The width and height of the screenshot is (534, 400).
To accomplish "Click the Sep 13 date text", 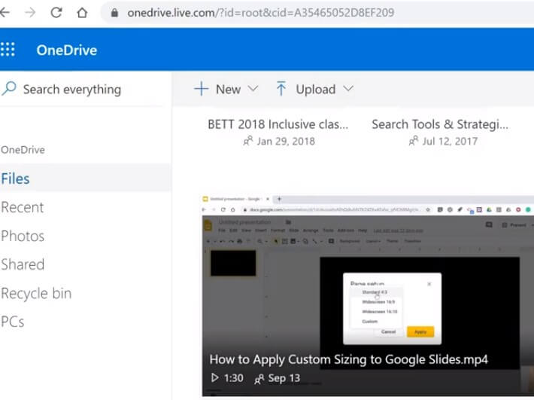I will (x=284, y=378).
